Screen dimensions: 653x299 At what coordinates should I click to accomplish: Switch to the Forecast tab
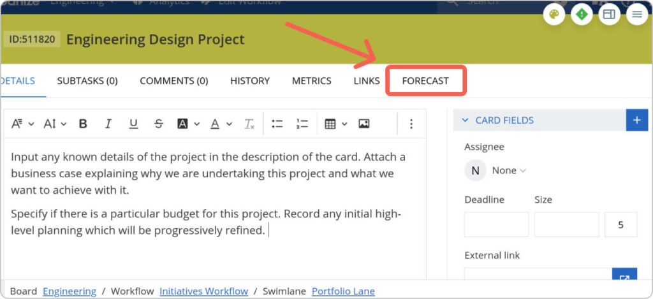coord(425,81)
